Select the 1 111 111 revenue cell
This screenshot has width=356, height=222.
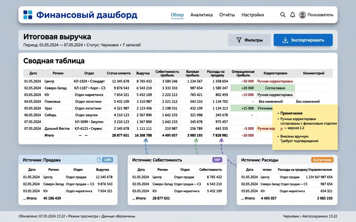point(144,128)
